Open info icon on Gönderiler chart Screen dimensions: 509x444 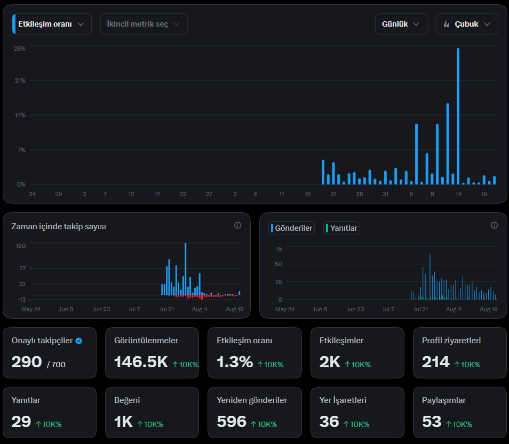(494, 225)
